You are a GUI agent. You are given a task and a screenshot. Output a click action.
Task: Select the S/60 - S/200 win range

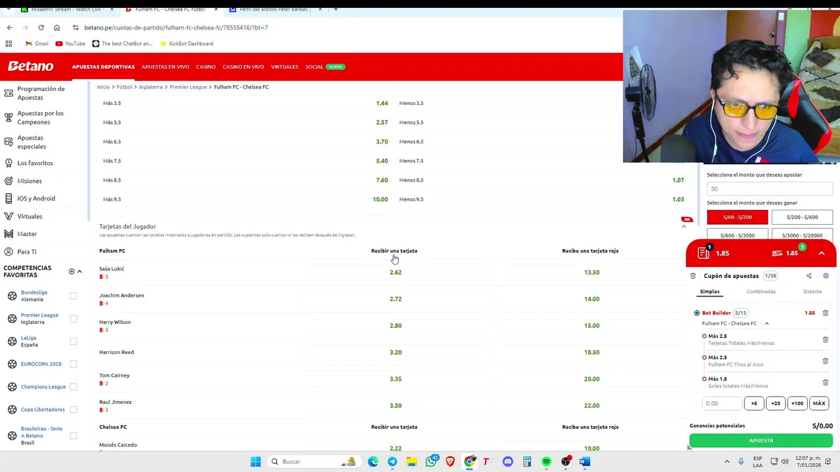(737, 217)
